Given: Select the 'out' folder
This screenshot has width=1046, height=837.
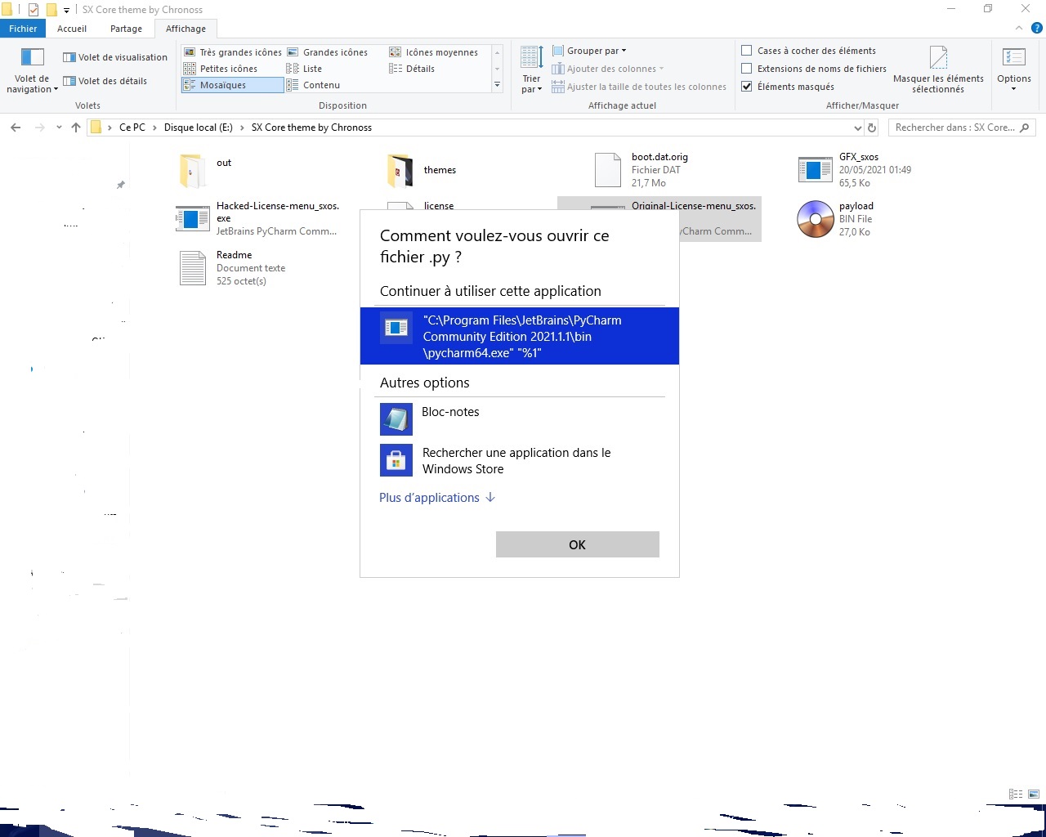Looking at the screenshot, I should tap(206, 170).
